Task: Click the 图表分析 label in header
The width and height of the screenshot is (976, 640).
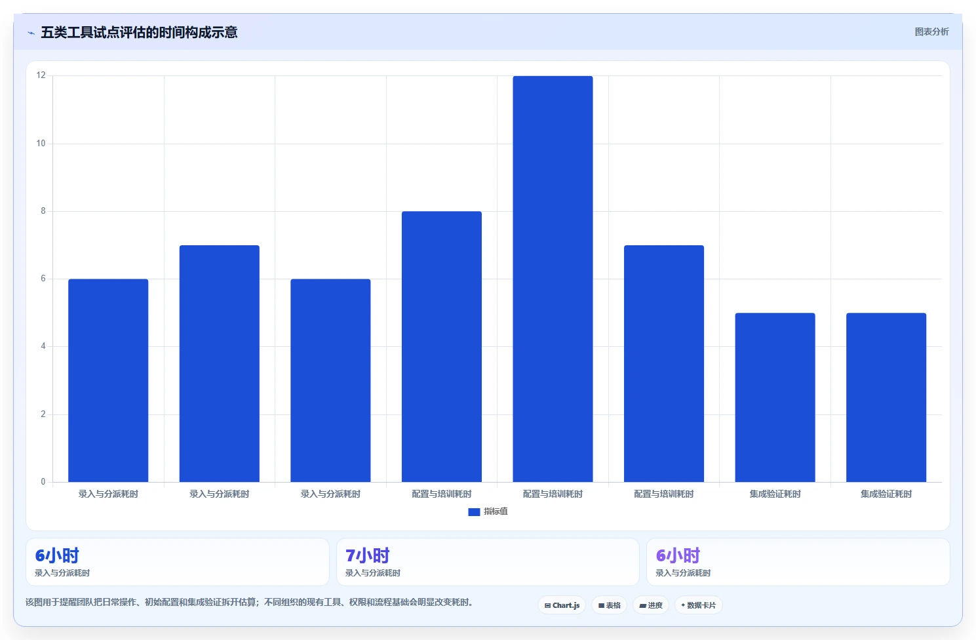Action: coord(931,31)
